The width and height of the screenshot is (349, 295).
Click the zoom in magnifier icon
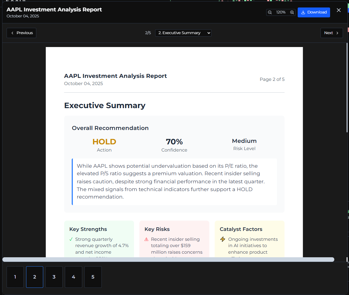point(292,12)
